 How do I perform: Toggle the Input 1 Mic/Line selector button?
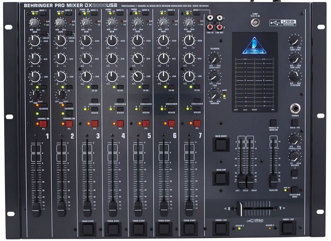(43, 14)
